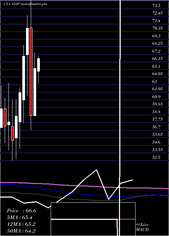Image resolution: width=169 pixels, height=236 pixels.
Task: Click the 73.5 price axis label
Action: point(156,6)
